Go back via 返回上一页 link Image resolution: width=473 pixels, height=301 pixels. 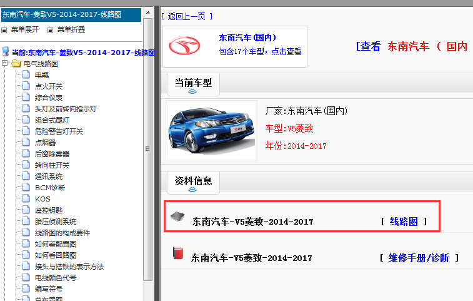click(186, 16)
